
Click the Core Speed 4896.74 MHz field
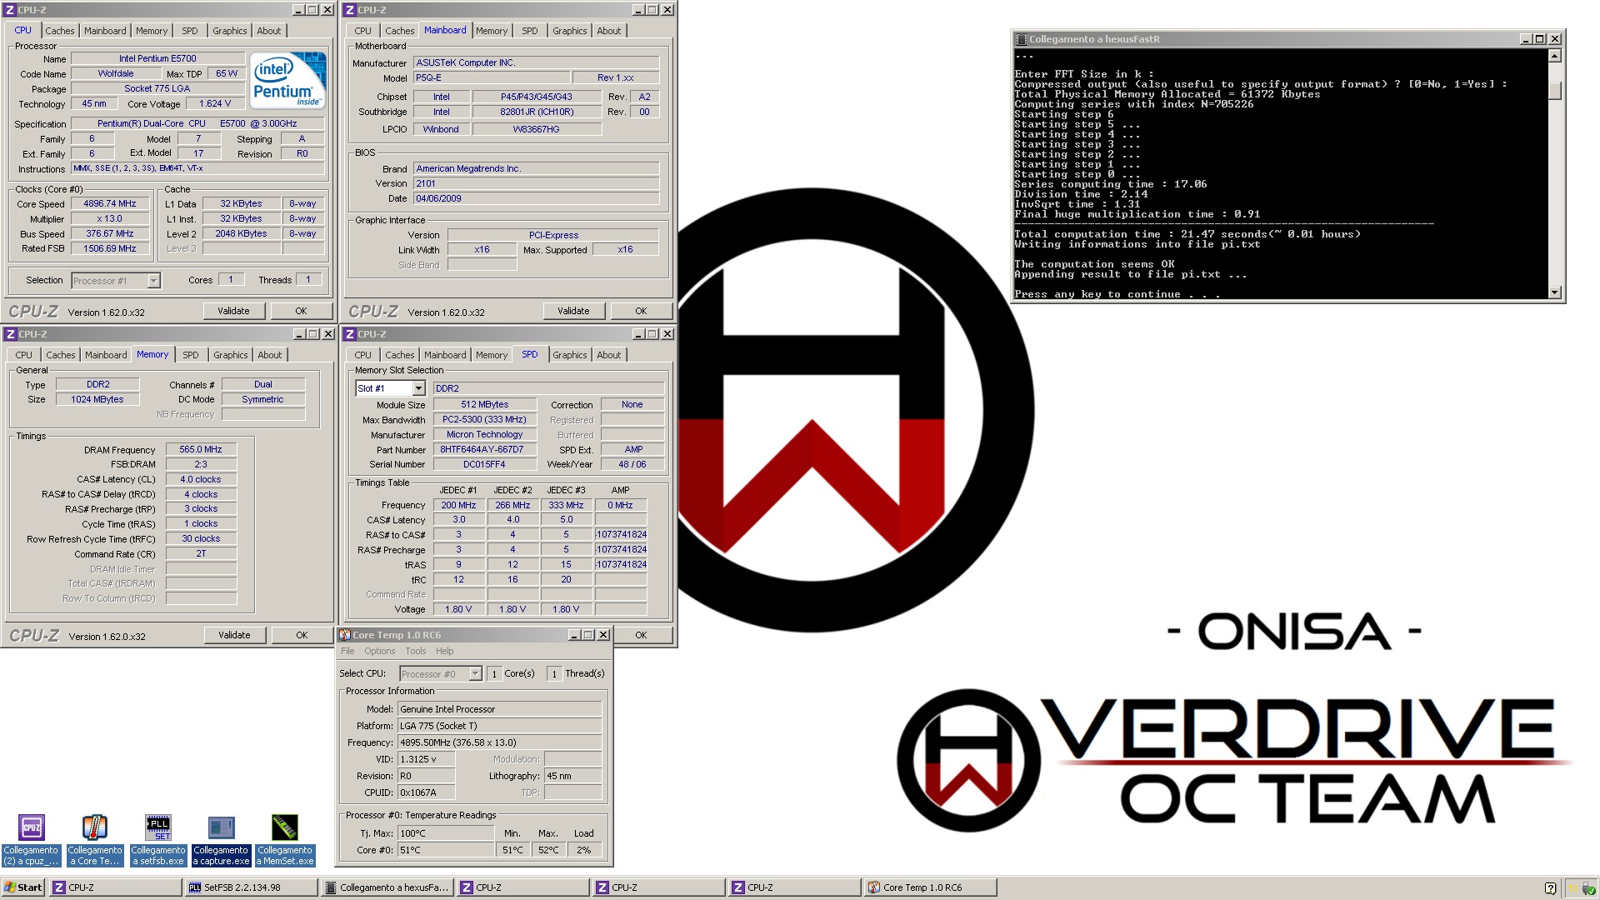110,204
